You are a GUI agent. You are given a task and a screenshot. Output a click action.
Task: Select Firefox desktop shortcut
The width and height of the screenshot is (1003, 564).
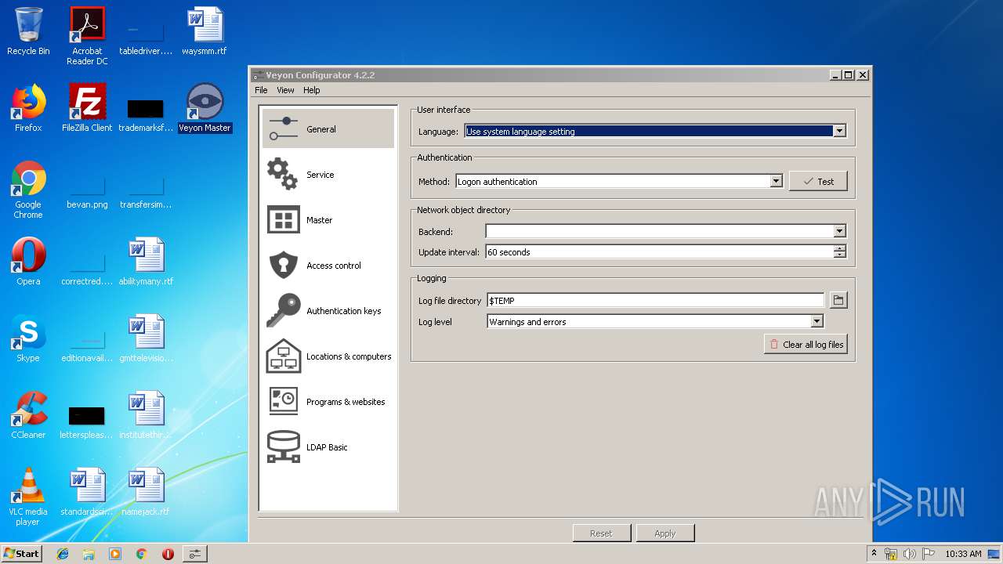click(28, 109)
